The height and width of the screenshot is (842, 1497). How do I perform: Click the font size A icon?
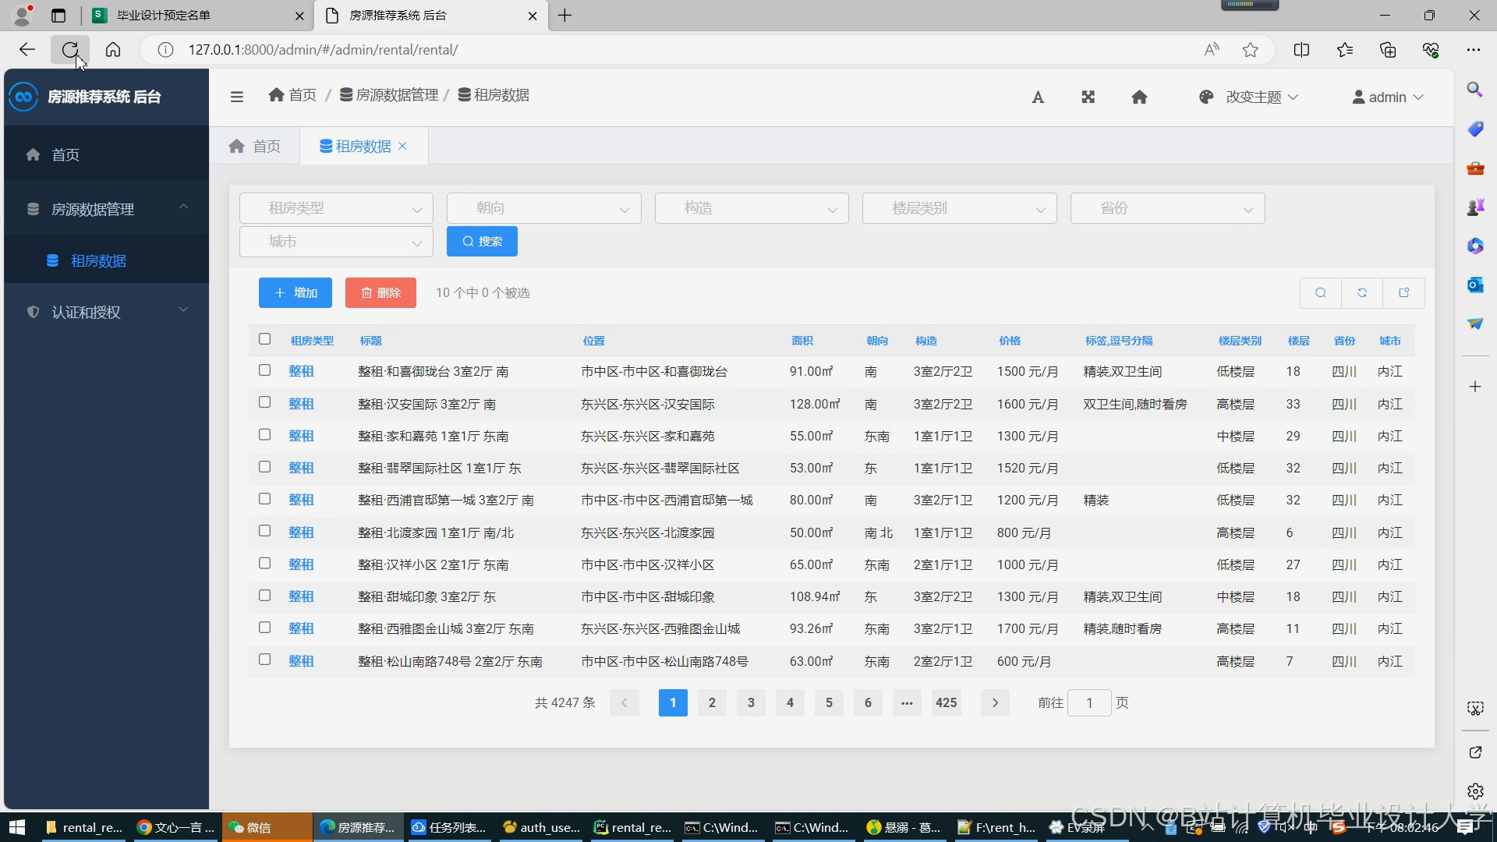point(1038,97)
